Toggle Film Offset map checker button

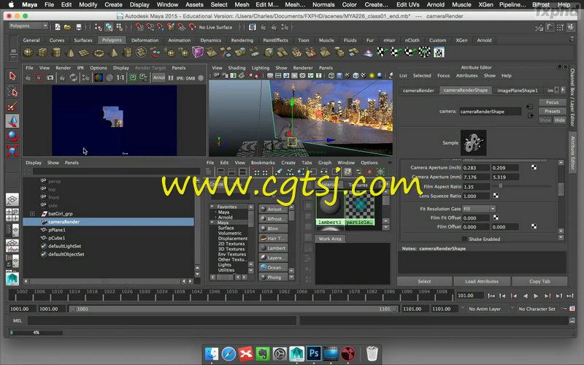coord(534,226)
